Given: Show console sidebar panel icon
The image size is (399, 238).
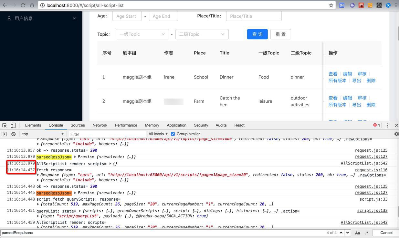Looking at the screenshot, I should click(4, 134).
